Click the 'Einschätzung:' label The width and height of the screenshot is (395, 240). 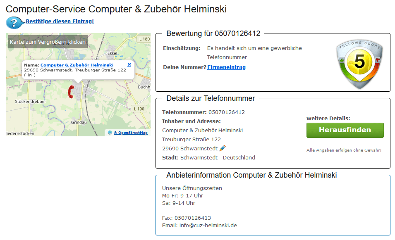tap(182, 48)
